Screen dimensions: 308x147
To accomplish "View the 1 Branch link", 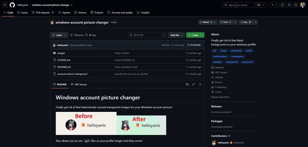I will tap(77, 35).
